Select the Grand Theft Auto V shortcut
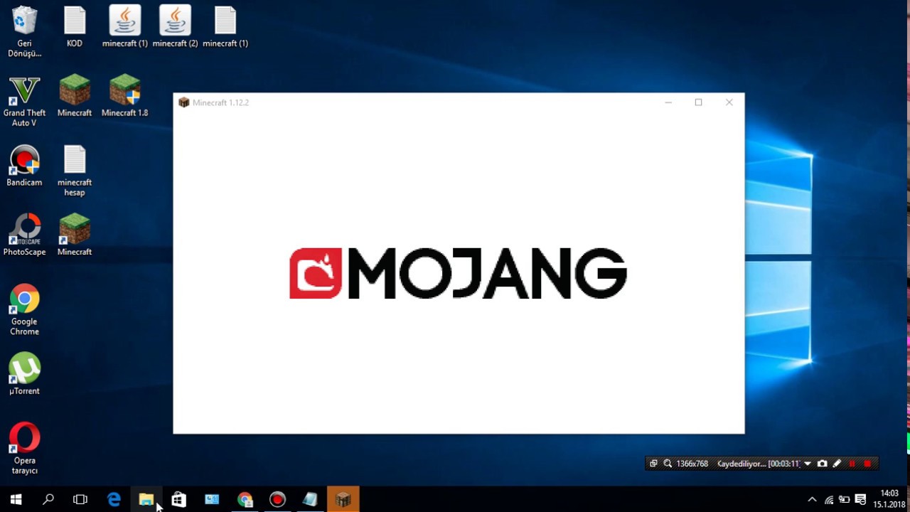This screenshot has width=910, height=512. (x=24, y=101)
